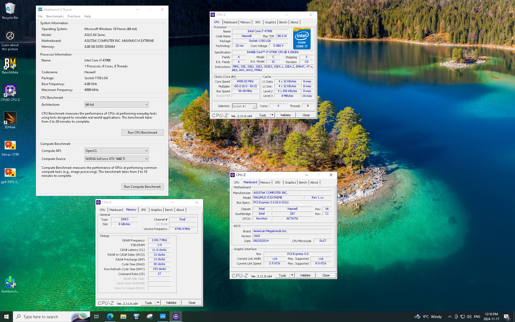The width and height of the screenshot is (515, 322).
Task: Click Run Compute Benchmark button
Action: [142, 187]
